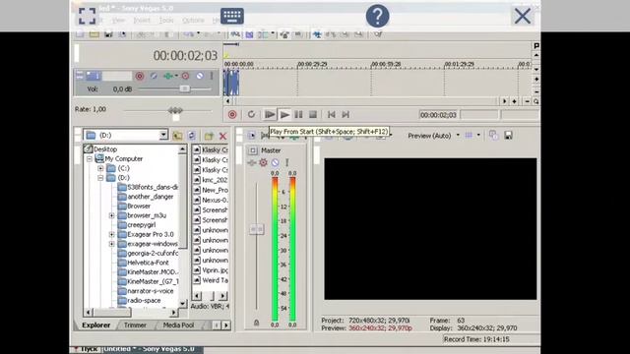
Task: Click the Refresh icon in Explorer
Action: pyautogui.click(x=192, y=136)
